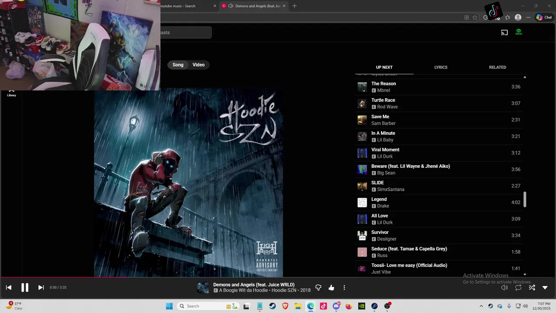Select the UP NEXT tab
The width and height of the screenshot is (556, 313).
[x=384, y=67]
